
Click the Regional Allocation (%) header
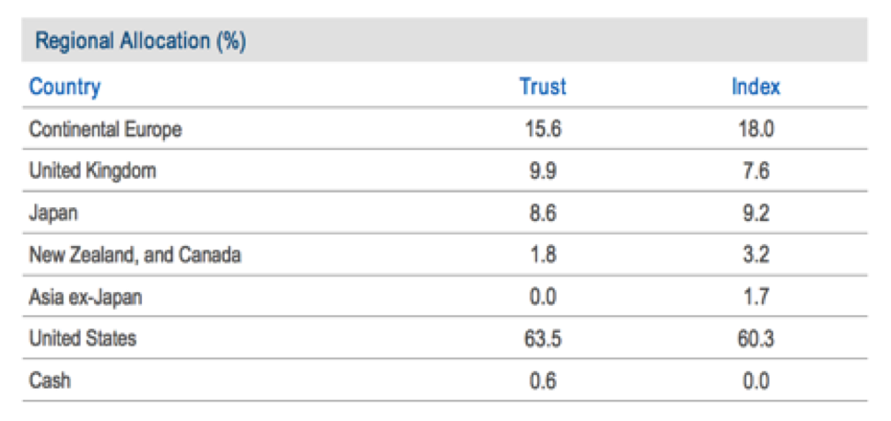coord(140,42)
